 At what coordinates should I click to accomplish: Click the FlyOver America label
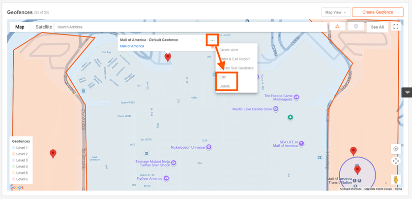149,179
